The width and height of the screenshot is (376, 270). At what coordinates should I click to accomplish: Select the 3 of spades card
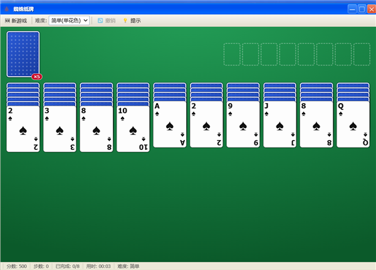(x=60, y=129)
